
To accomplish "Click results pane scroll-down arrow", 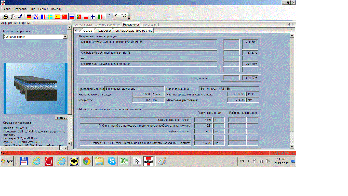I will point(292,146).
